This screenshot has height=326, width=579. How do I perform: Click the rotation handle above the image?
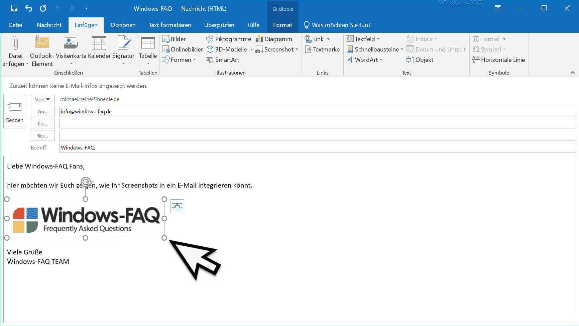point(86,182)
